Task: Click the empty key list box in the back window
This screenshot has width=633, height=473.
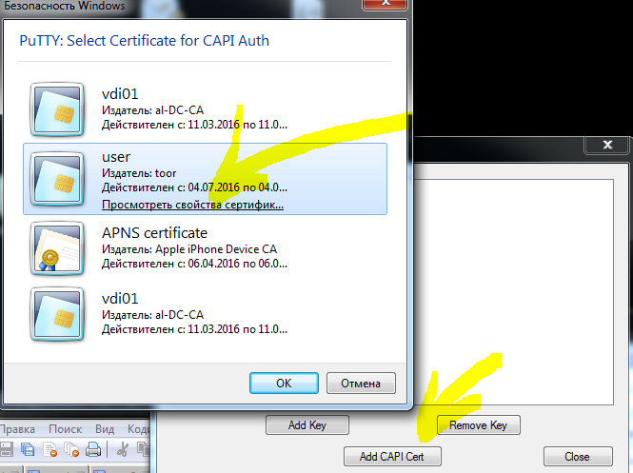Action: pos(513,292)
